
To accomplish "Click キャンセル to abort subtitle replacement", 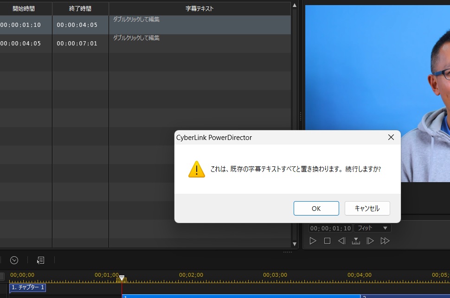I will click(367, 208).
